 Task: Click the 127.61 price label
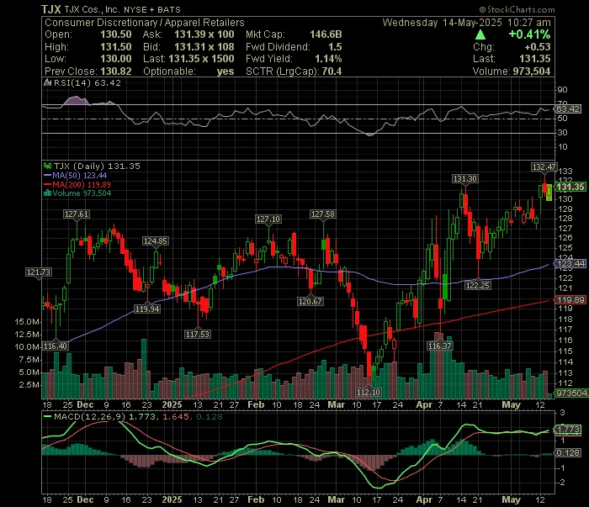(x=77, y=214)
